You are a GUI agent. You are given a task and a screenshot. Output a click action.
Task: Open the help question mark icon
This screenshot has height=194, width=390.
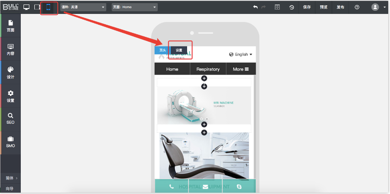coord(357,7)
